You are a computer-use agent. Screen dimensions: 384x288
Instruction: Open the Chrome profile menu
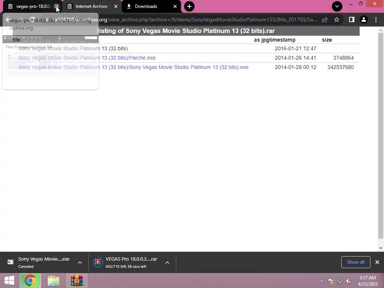coord(364,19)
